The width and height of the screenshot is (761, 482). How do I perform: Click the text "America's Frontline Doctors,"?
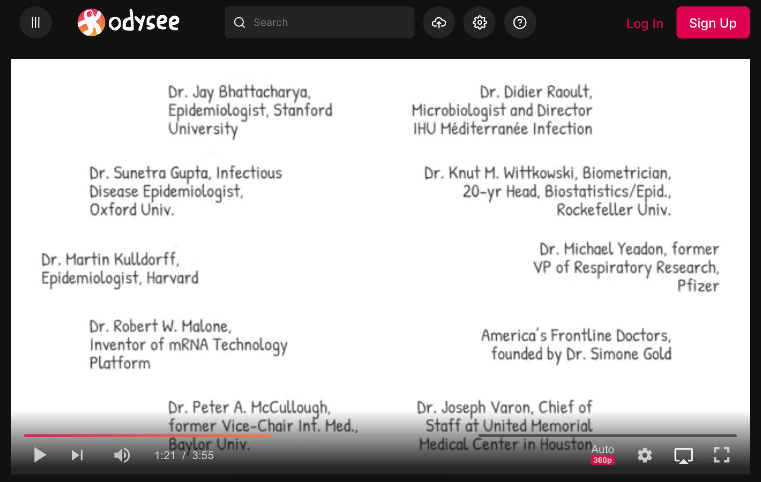[576, 335]
